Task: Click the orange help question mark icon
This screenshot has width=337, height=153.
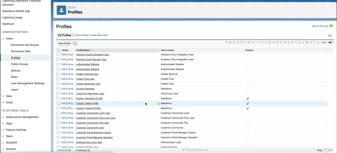Action: [331, 26]
